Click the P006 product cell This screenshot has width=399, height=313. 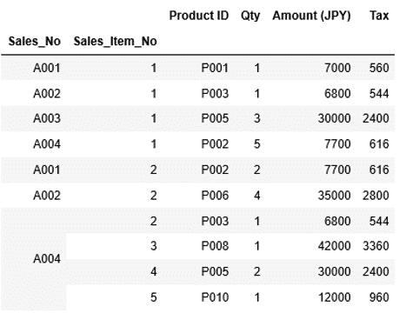point(215,196)
